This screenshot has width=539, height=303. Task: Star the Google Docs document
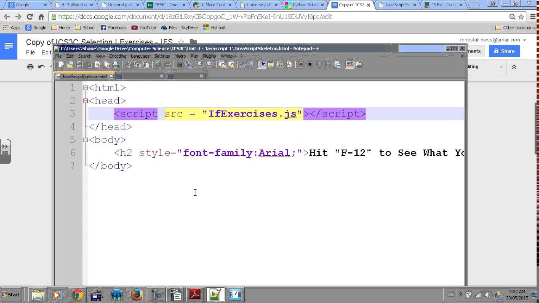click(181, 42)
